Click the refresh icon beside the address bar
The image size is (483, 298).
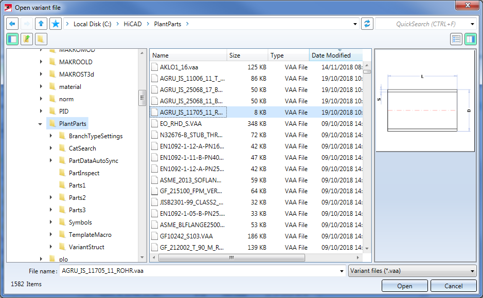(x=367, y=24)
